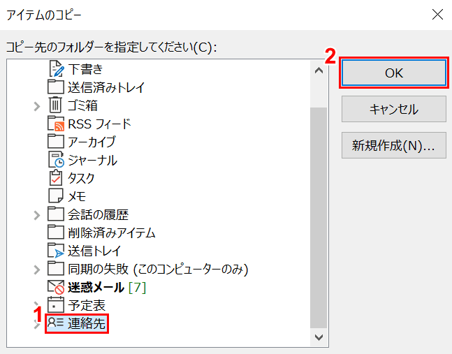The width and height of the screenshot is (452, 354).
Task: Click the 送信トレイ outbox arrow icon
Action: pyautogui.click(x=56, y=250)
